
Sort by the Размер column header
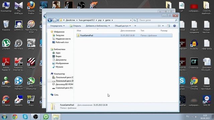pyautogui.click(x=164, y=31)
